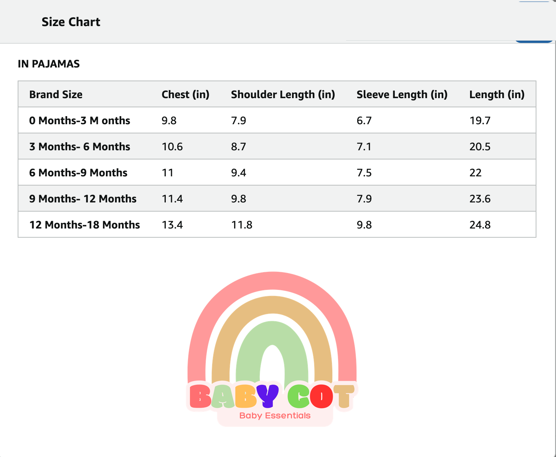This screenshot has height=457, width=556.
Task: Click the Size Chart title
Action: (x=71, y=22)
